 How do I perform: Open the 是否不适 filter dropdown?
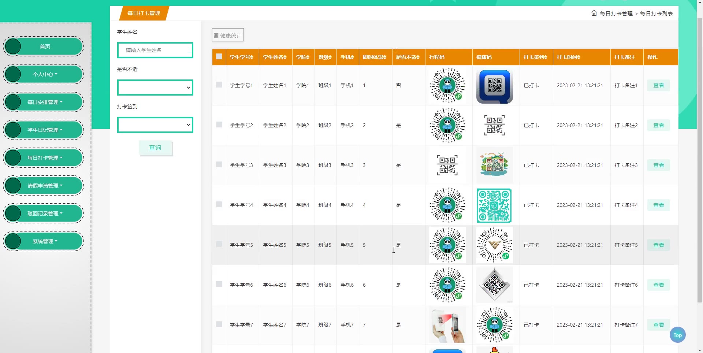click(155, 88)
